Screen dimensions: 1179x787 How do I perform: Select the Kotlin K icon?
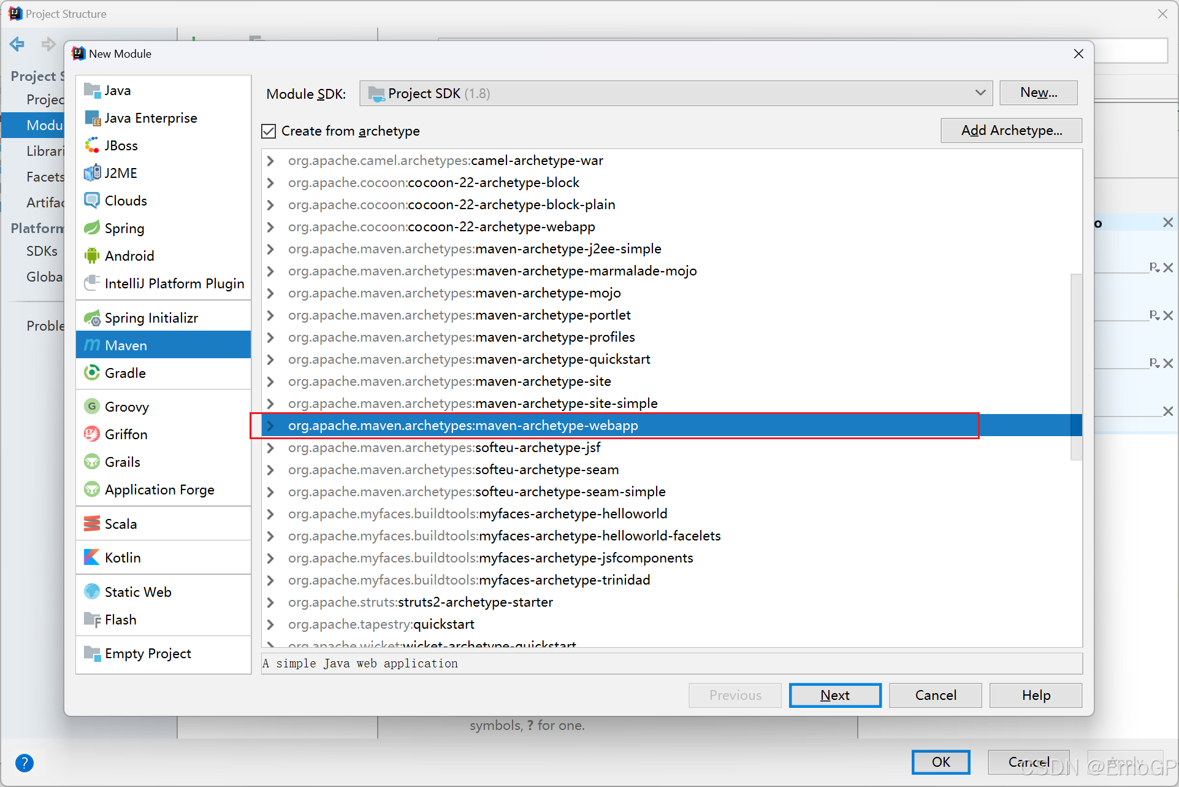point(92,558)
